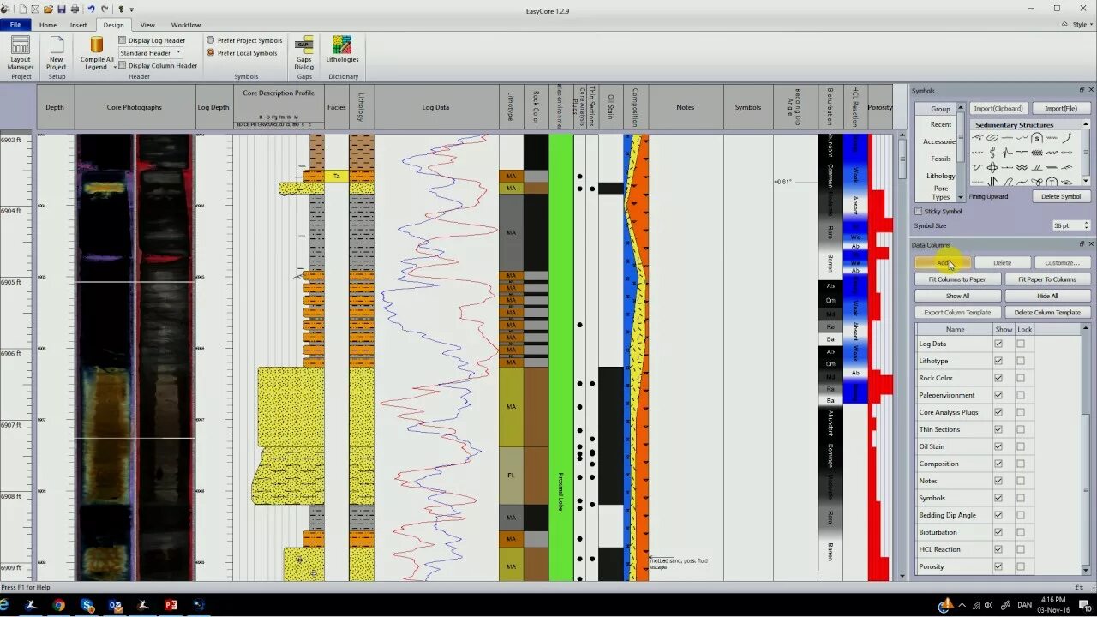
Task: Uncheck Show for Log Data column
Action: (x=998, y=344)
